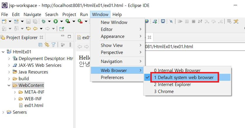
Task: Expand the JAX-WS Web Services node
Action: tap(9, 65)
